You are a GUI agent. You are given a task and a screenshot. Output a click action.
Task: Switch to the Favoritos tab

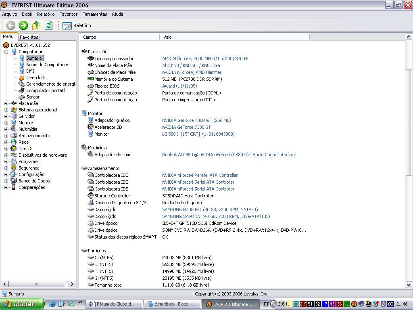29,37
